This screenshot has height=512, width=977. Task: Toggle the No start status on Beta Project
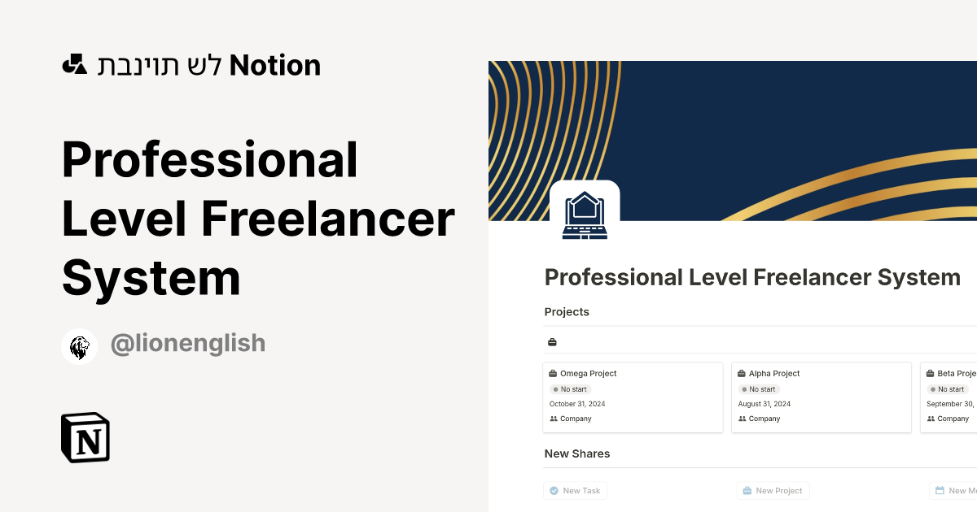(x=948, y=389)
